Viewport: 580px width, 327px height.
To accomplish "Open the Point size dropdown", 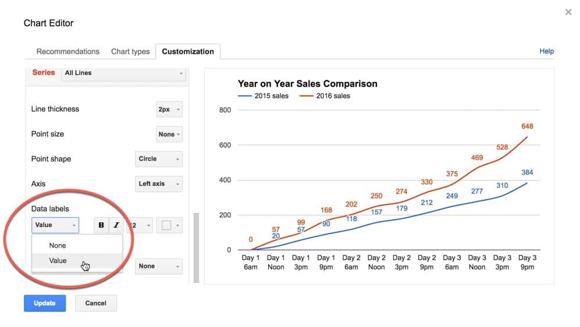I will (169, 134).
